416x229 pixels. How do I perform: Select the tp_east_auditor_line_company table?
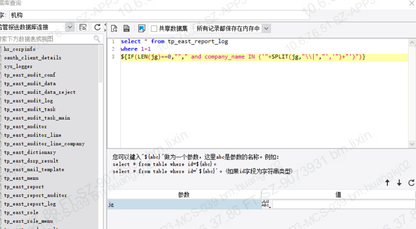44,144
